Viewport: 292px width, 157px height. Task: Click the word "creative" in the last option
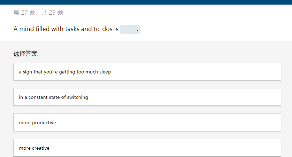(x=41, y=148)
